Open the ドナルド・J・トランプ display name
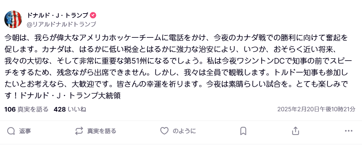The height and width of the screenshot is (149, 362). (x=57, y=15)
